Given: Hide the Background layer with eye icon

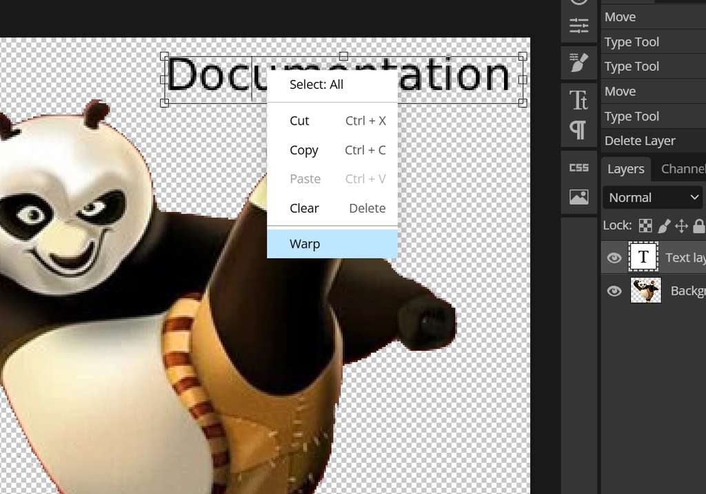Looking at the screenshot, I should coord(614,291).
